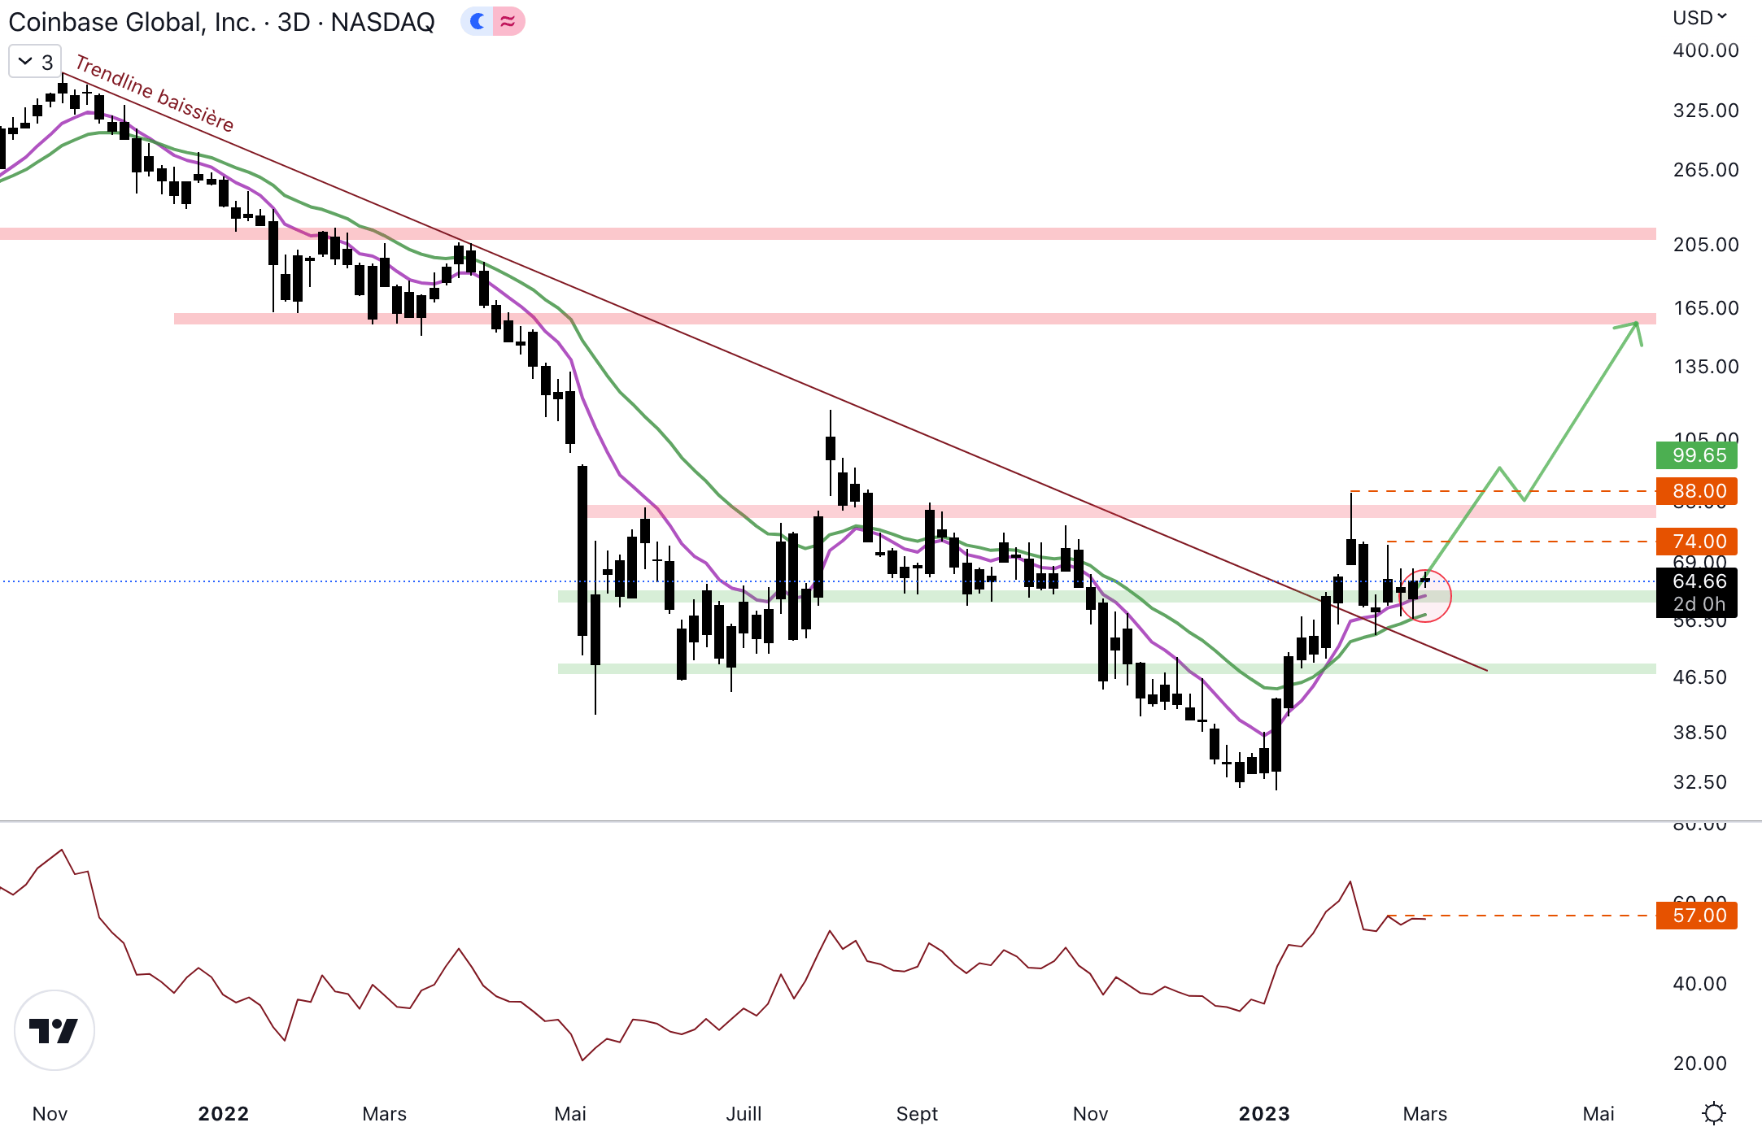Open the USD currency dropdown
This screenshot has width=1762, height=1127.
pos(1699,18)
